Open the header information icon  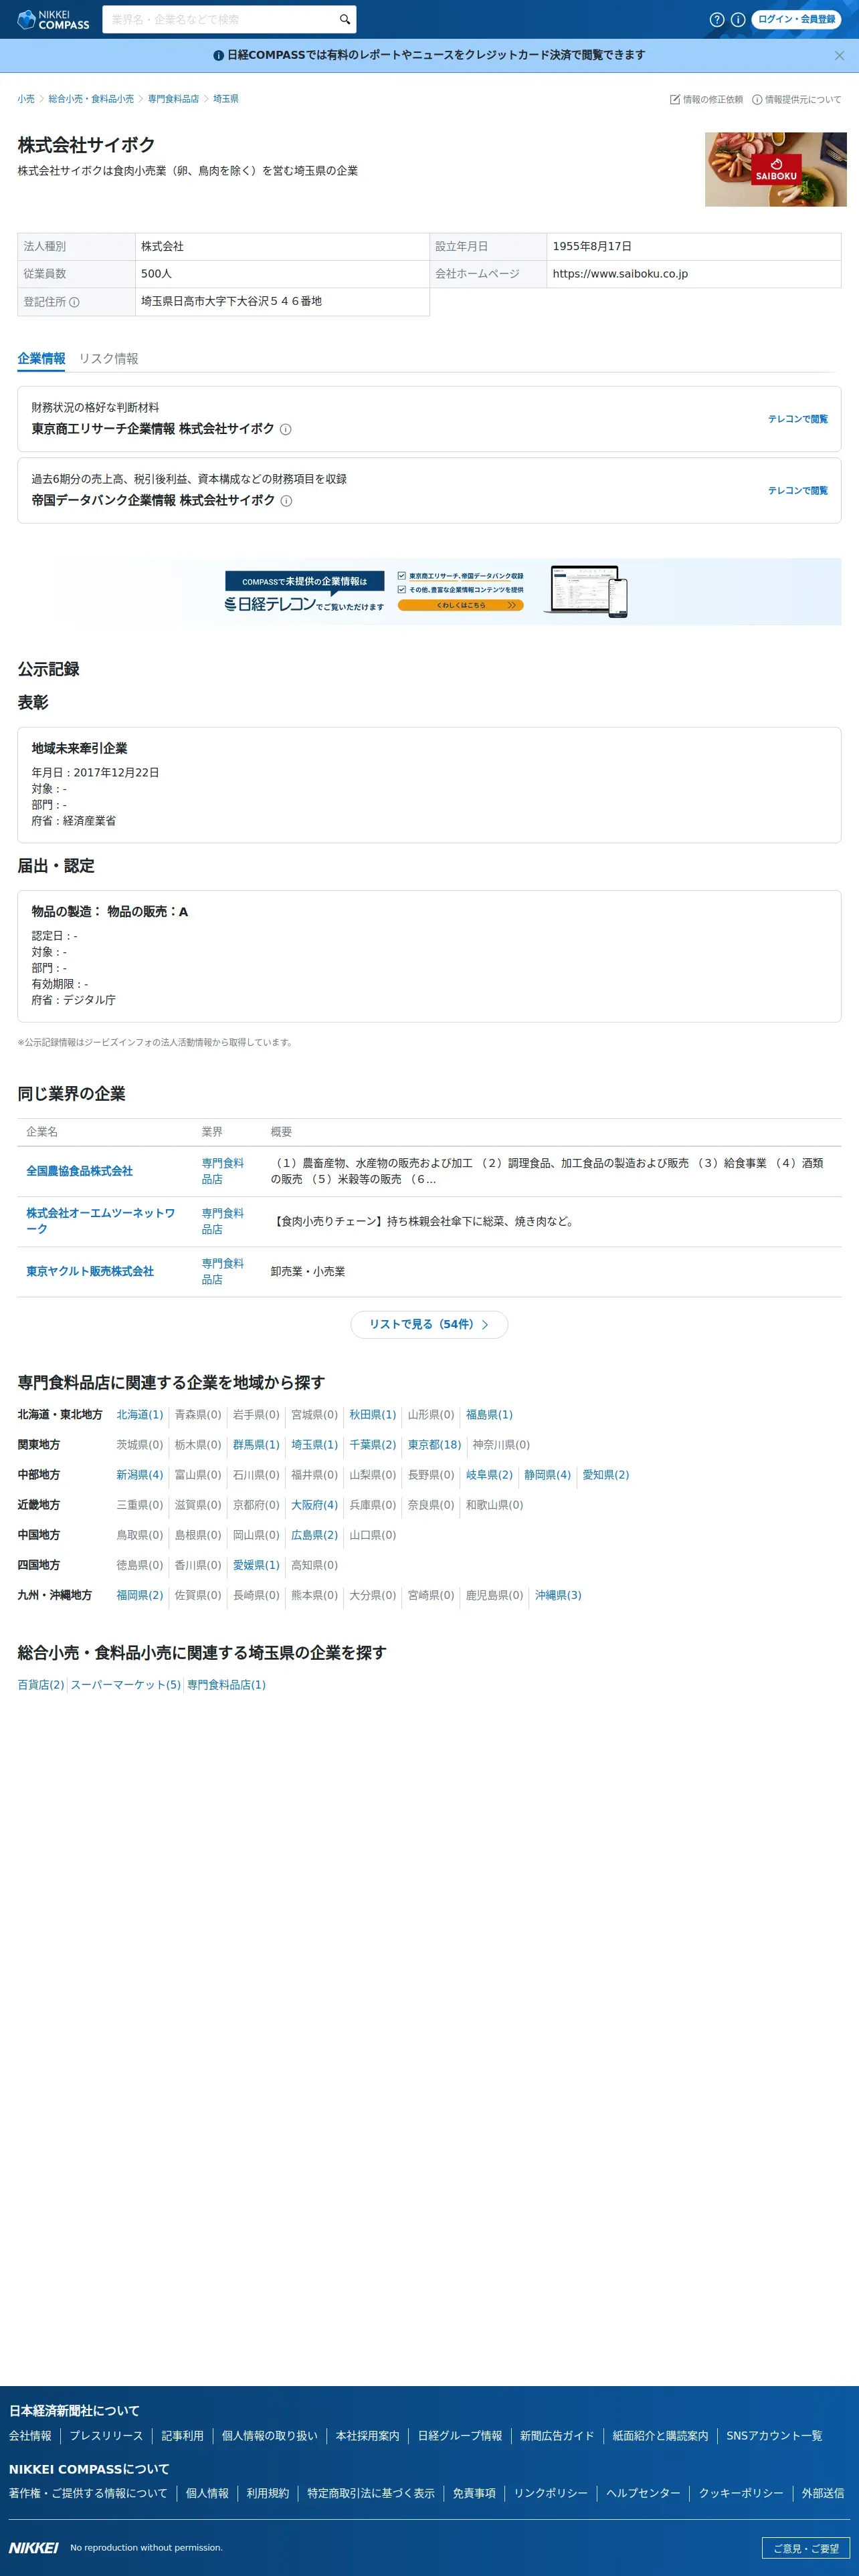coord(738,19)
